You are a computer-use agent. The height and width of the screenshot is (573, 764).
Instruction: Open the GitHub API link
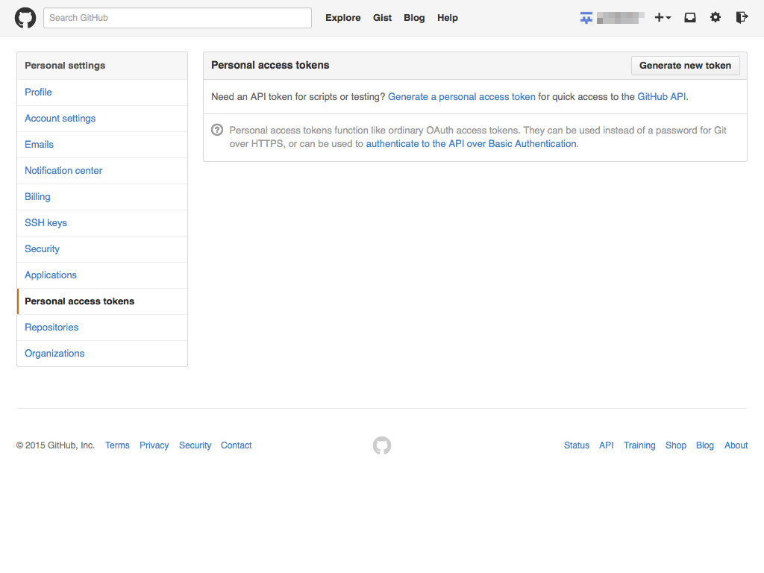point(662,97)
